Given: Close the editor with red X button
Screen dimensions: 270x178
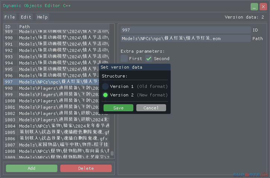Looking at the screenshot, I should point(263,7).
